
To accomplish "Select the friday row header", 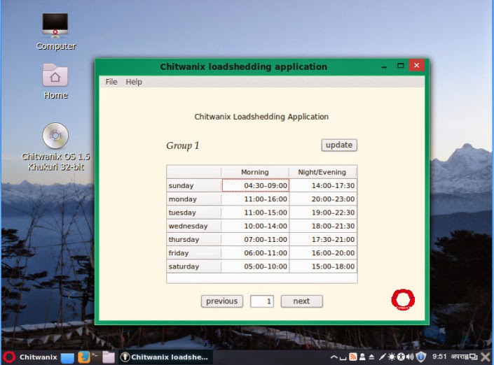I will click(194, 253).
